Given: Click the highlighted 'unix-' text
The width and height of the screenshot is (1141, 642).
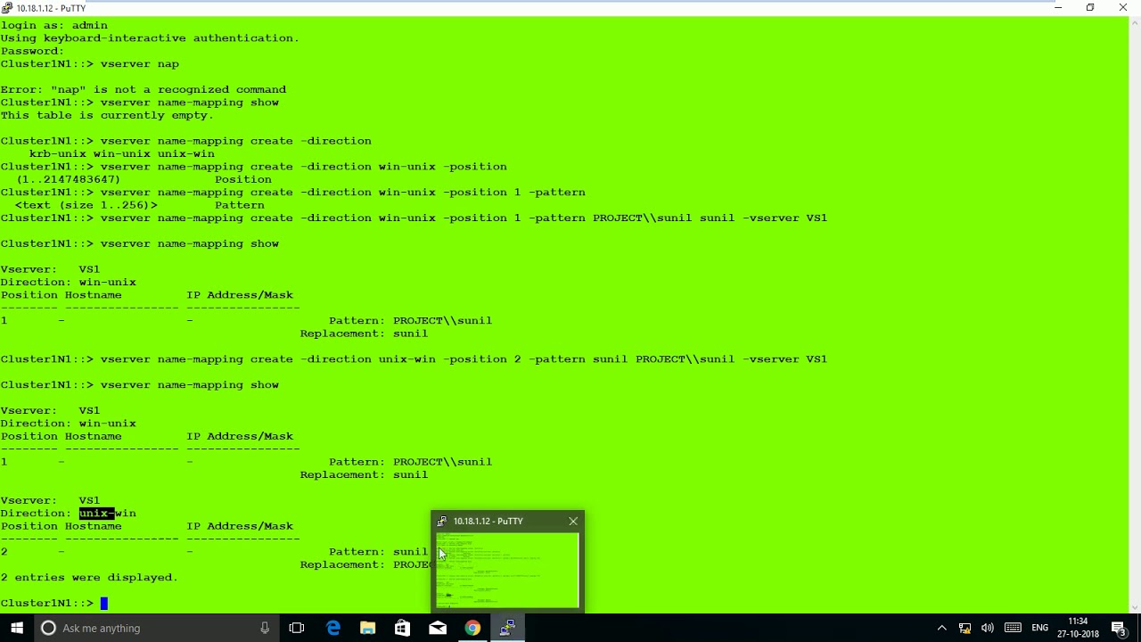Looking at the screenshot, I should pyautogui.click(x=97, y=513).
